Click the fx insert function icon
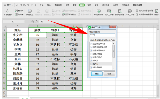This screenshot has height=99, width=160. [37, 21]
